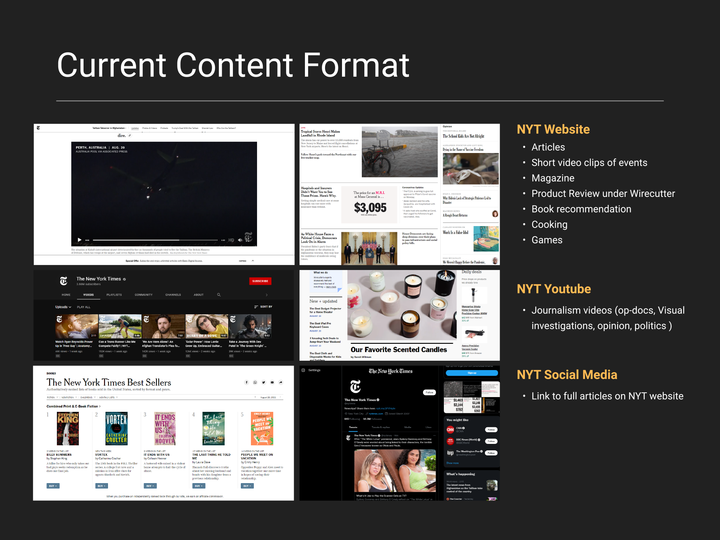Share Best Sellers via Facebook icon
Image resolution: width=720 pixels, height=540 pixels.
(x=247, y=382)
